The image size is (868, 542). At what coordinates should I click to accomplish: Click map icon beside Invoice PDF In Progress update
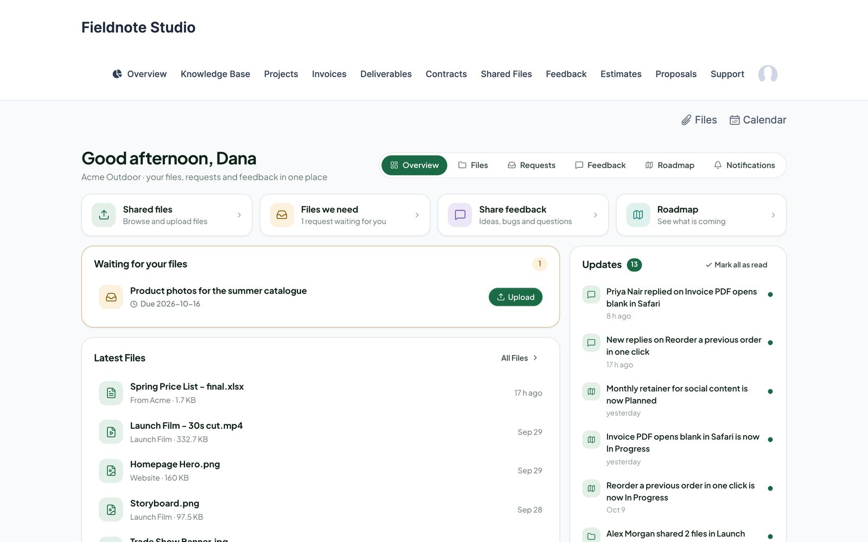point(591,440)
